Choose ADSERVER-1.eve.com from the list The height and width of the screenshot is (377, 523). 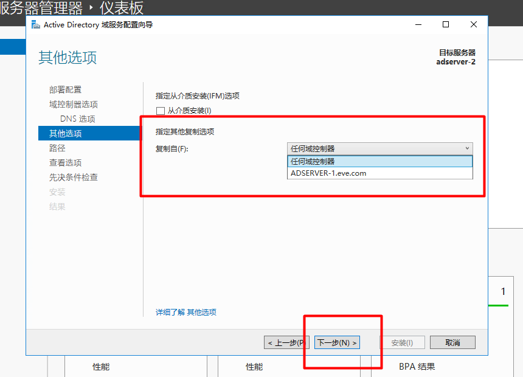[x=380, y=173]
